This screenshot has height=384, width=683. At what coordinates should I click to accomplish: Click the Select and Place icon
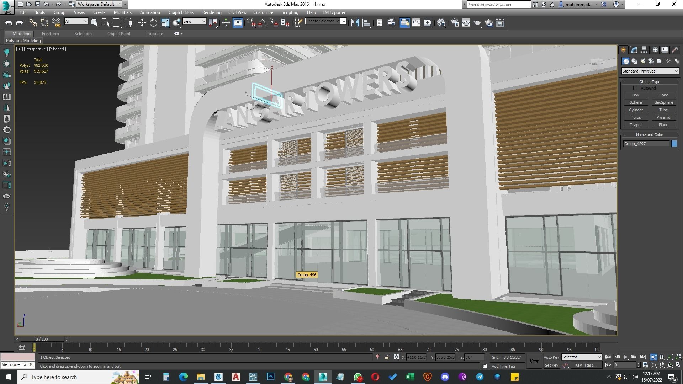pos(176,23)
